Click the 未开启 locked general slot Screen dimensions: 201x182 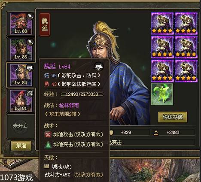point(20,126)
